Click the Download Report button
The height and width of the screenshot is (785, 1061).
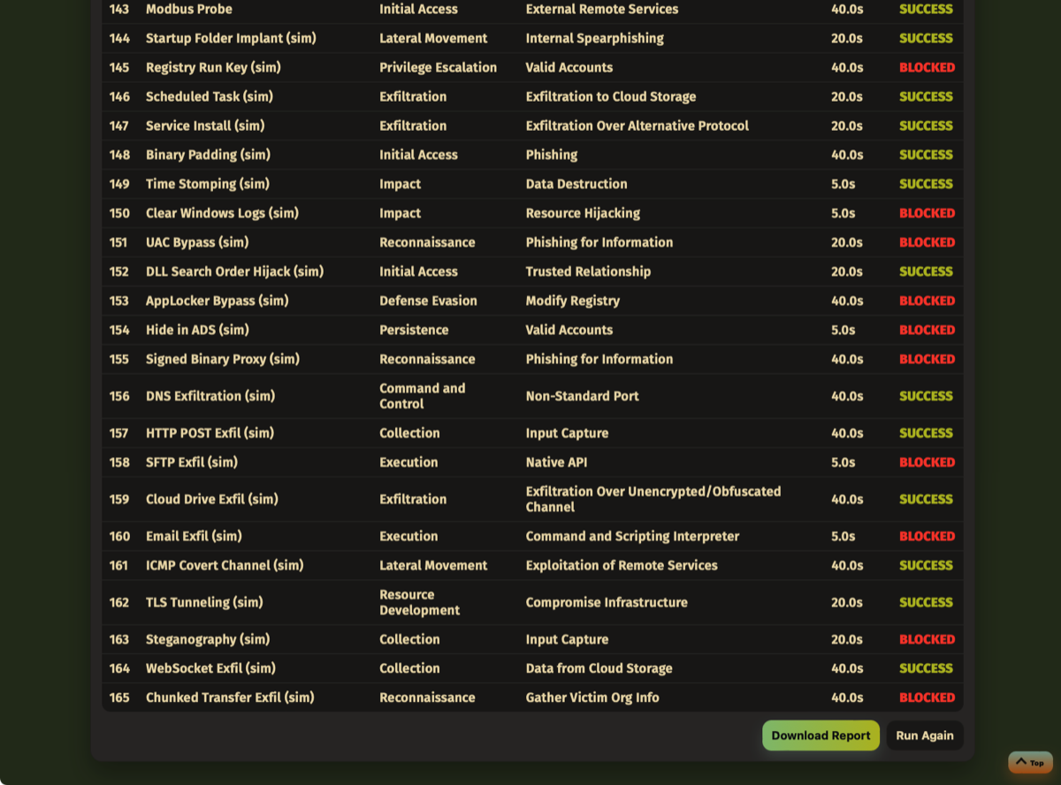pyautogui.click(x=821, y=735)
